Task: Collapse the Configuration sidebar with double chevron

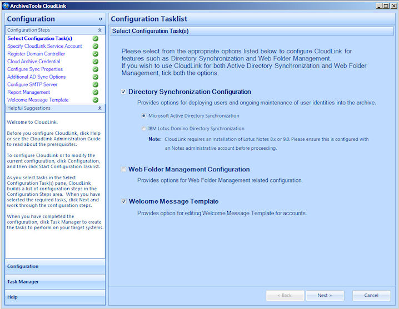Action: 101,19
